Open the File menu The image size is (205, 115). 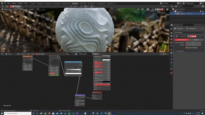tap(5, 3)
